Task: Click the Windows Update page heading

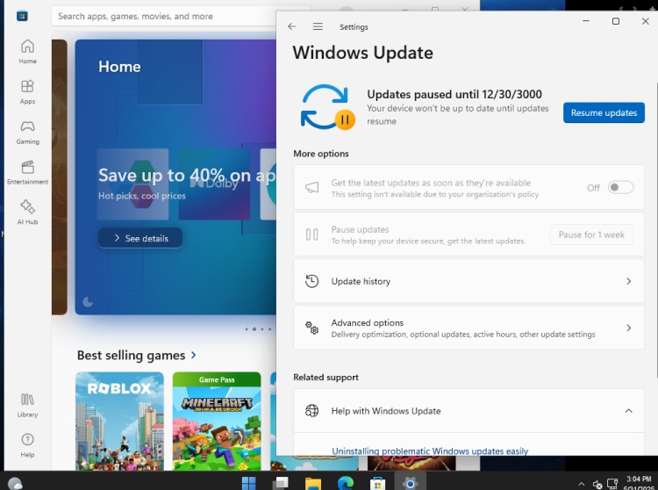Action: pos(363,53)
